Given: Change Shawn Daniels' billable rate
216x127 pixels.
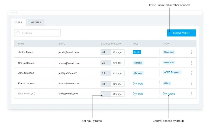Looking at the screenshot, I should coord(117,63).
